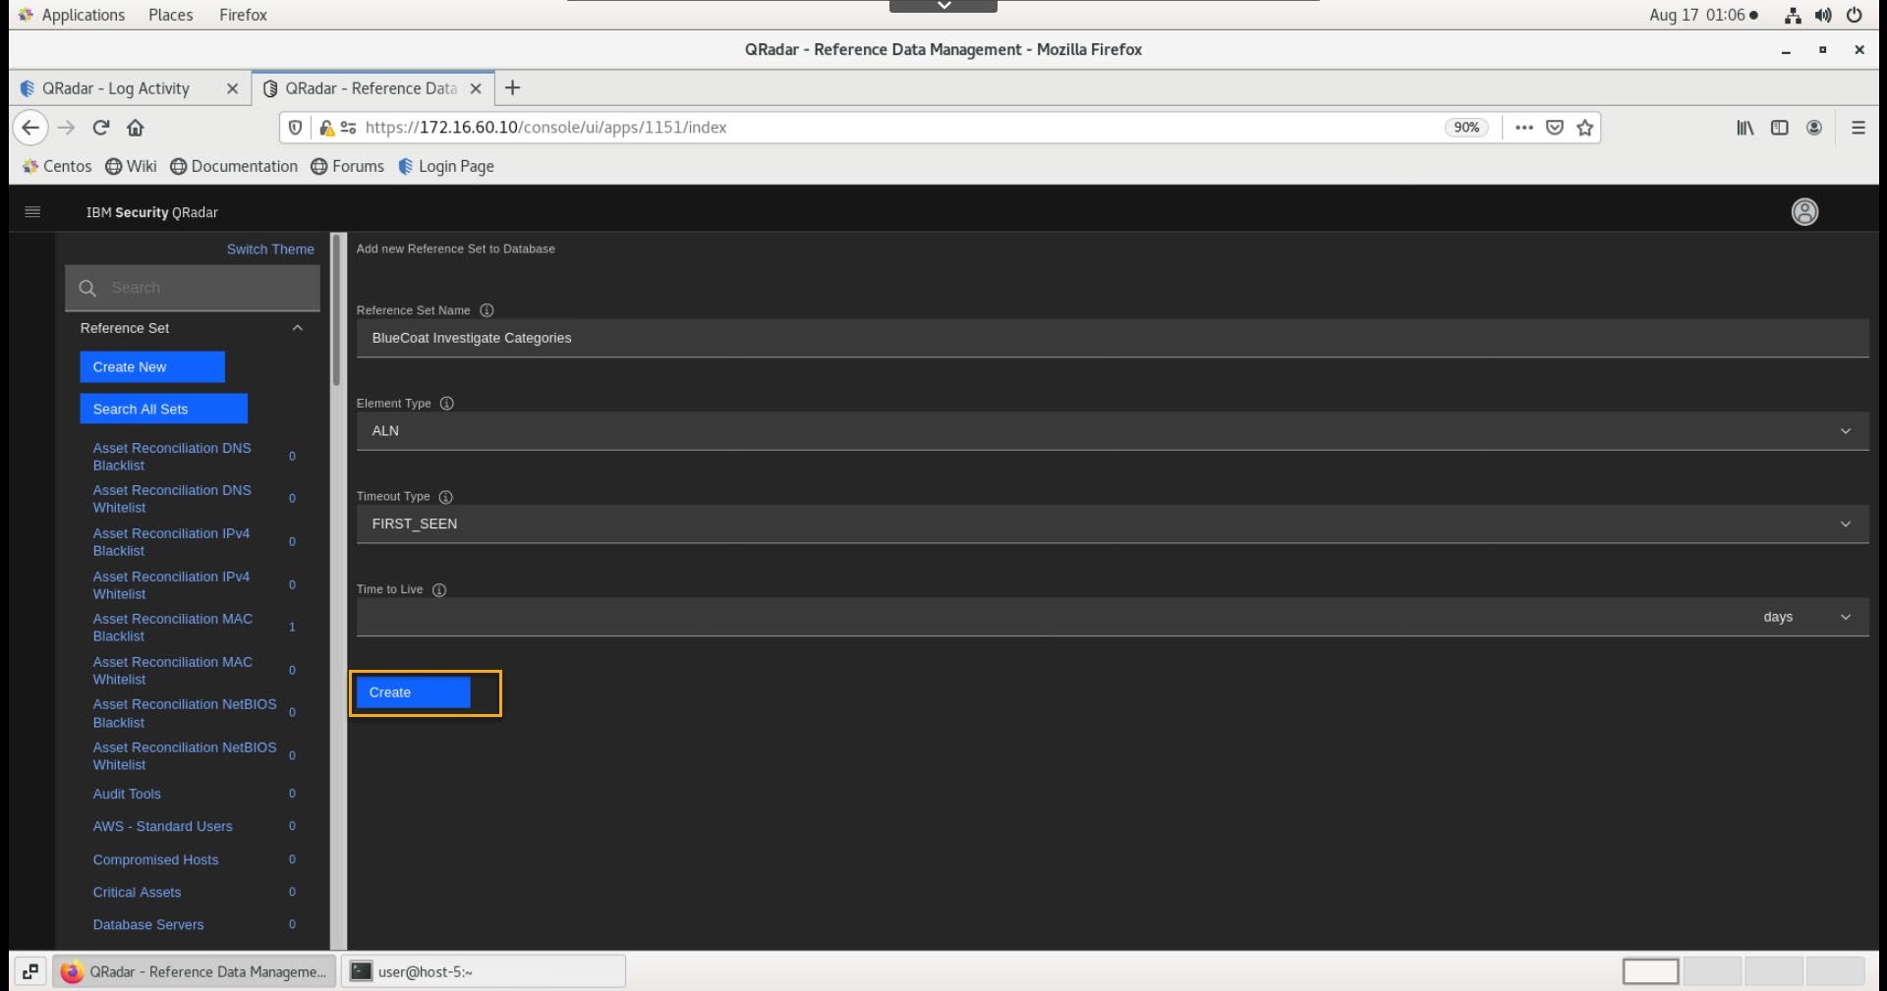Open the Critical Assets reference set

pyautogui.click(x=137, y=893)
